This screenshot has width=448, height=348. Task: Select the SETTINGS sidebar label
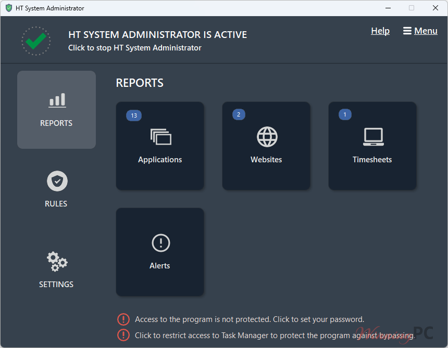[x=56, y=285]
